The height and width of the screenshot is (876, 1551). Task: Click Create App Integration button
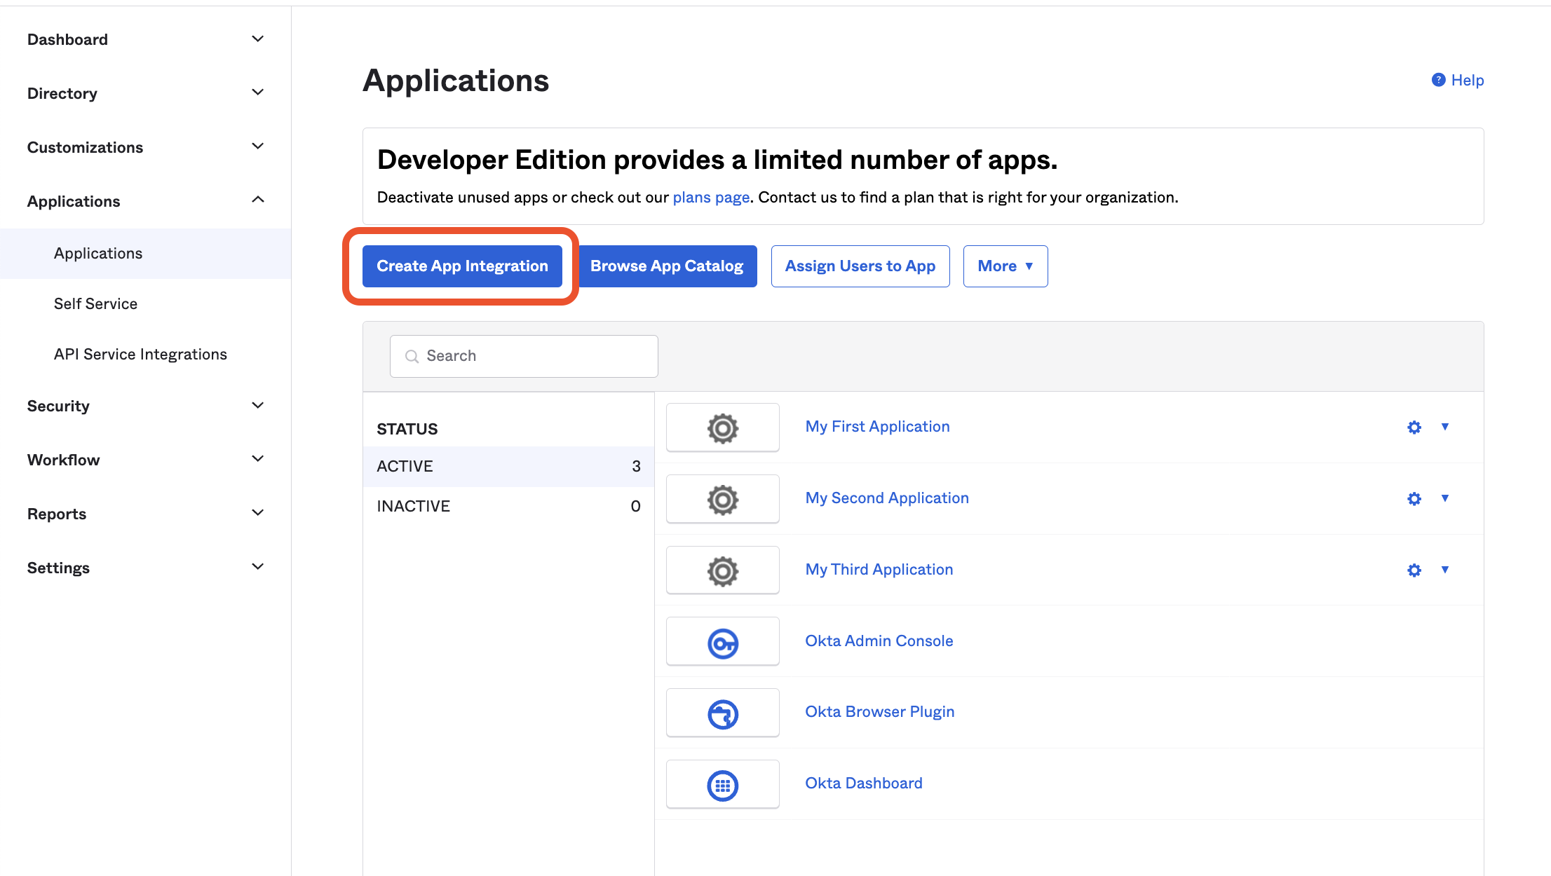coord(462,265)
